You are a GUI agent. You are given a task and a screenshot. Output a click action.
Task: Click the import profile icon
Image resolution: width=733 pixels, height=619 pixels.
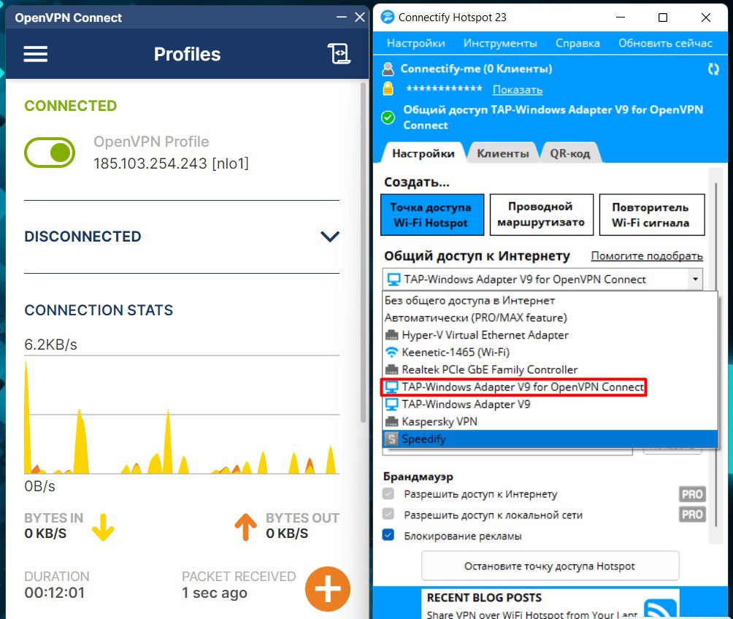339,54
